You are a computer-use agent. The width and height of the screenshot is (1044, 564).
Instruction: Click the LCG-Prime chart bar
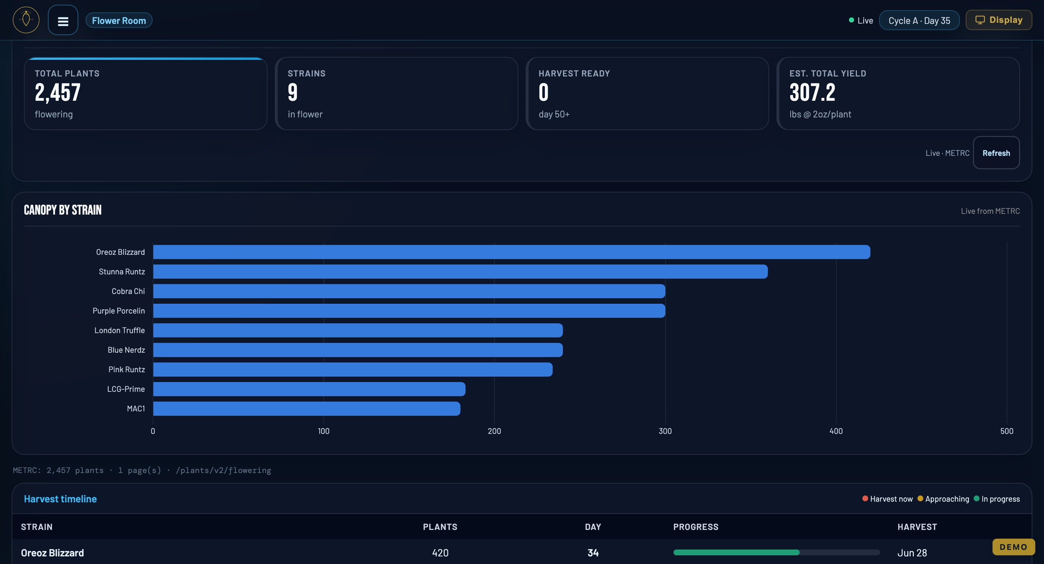pyautogui.click(x=309, y=389)
